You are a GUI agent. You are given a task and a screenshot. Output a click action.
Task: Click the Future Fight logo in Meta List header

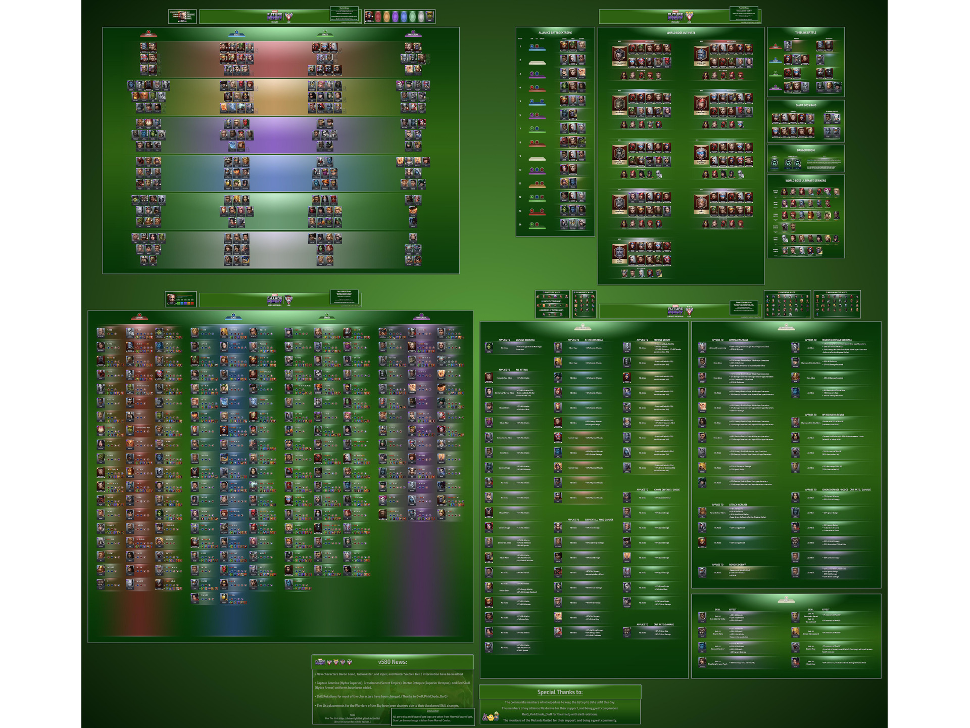675,16
